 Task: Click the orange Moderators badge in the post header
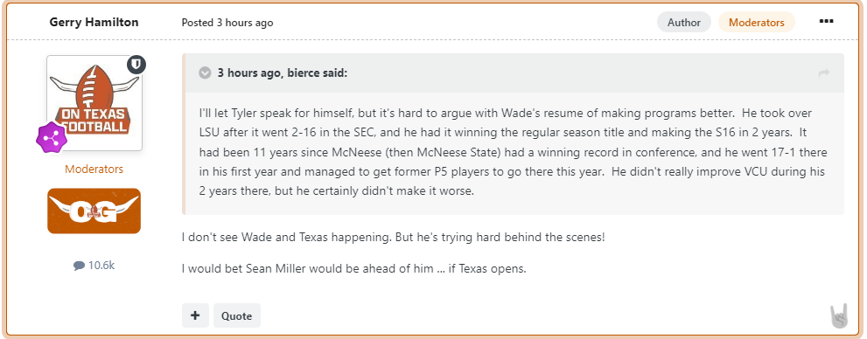[x=757, y=22]
